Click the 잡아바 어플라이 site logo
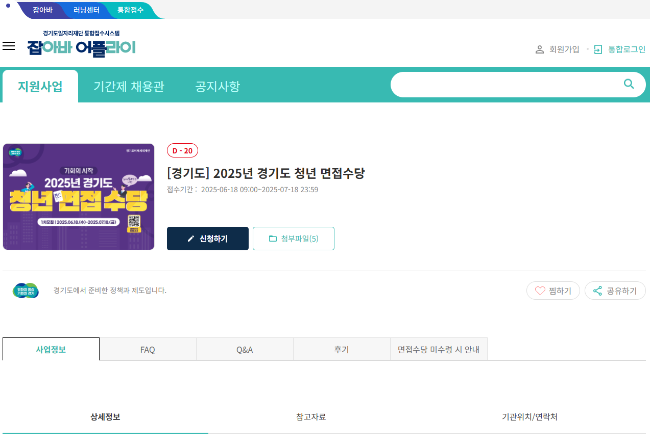650x447 pixels. pyautogui.click(x=82, y=47)
